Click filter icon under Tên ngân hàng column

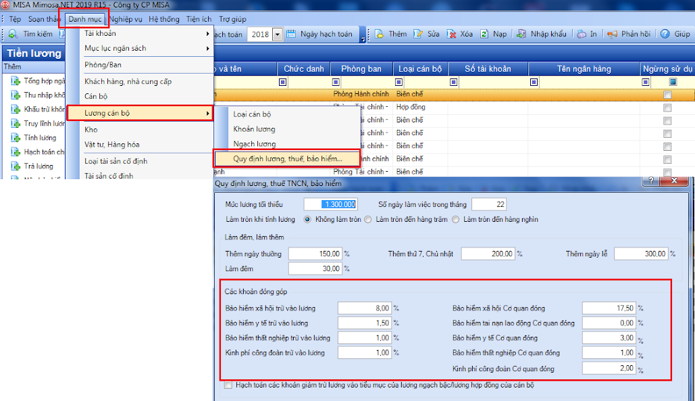tap(534, 82)
